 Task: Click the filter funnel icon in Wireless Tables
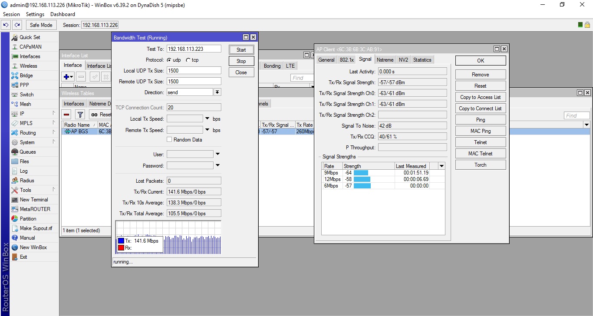coord(80,115)
